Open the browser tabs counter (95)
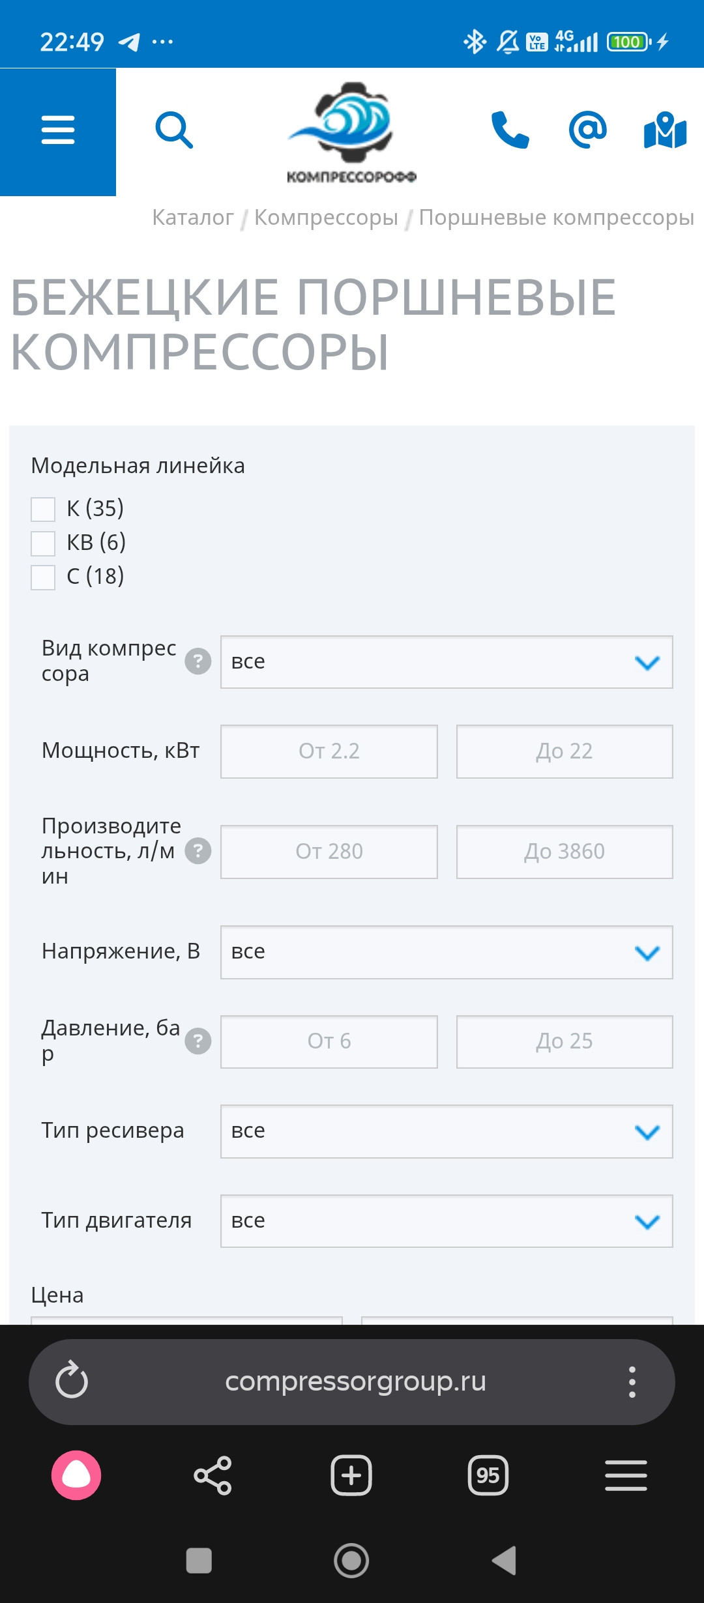Screen dimensions: 704x1603 click(x=488, y=1475)
